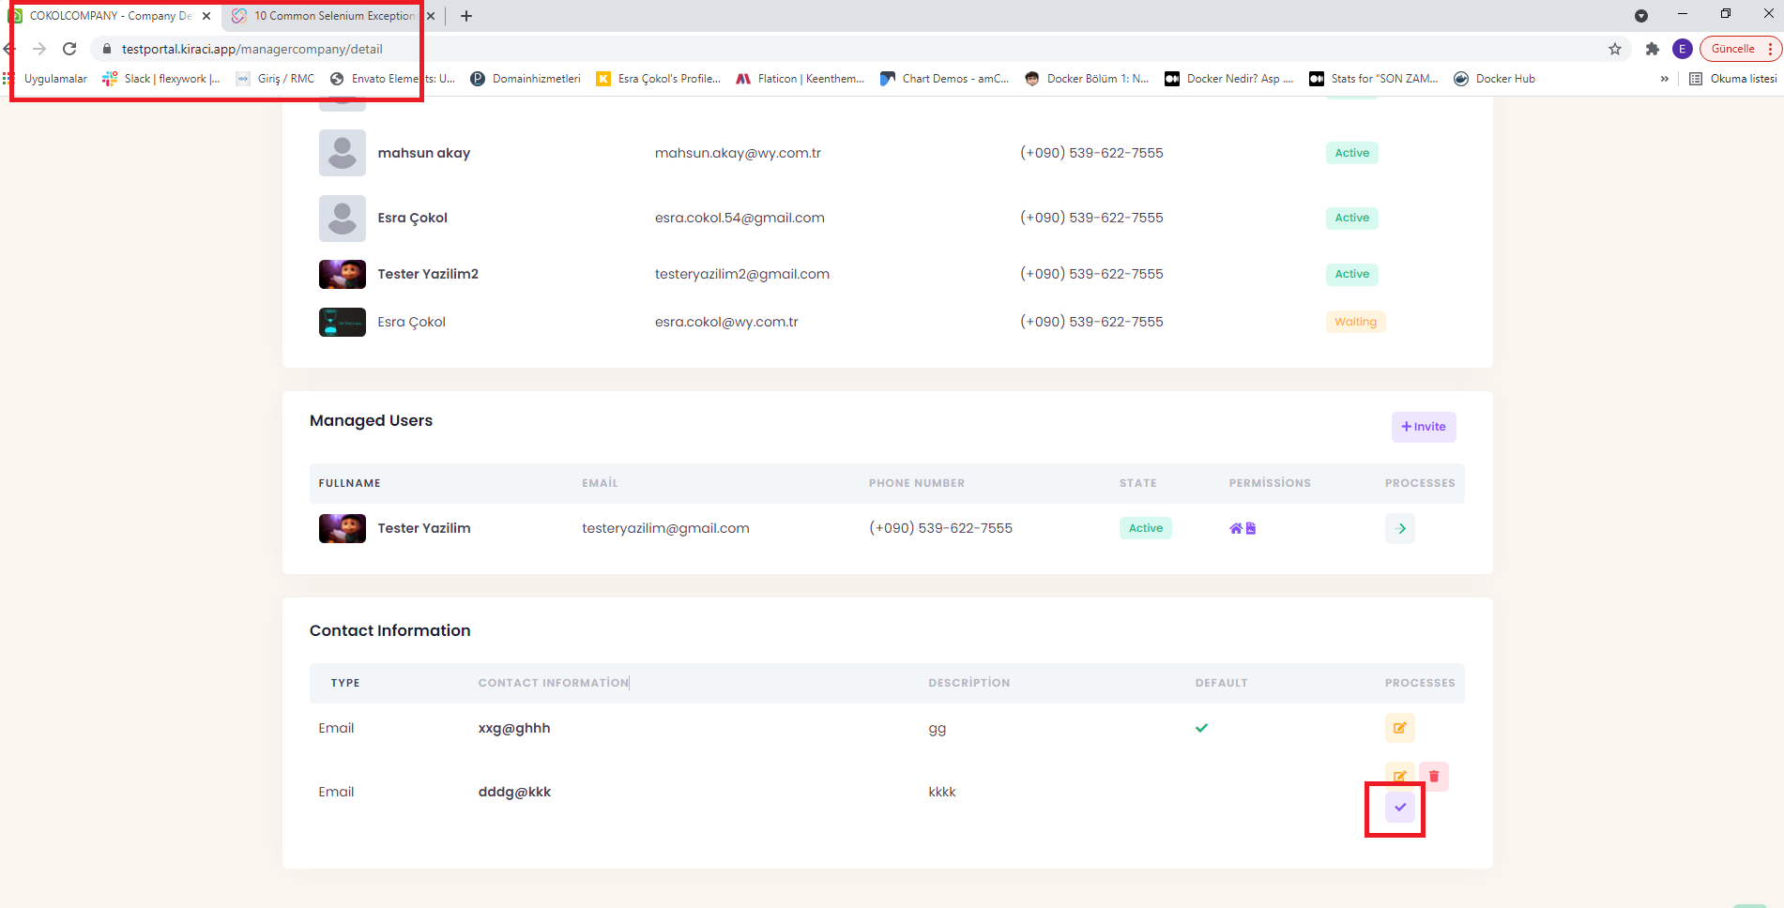The image size is (1784, 908).
Task: Click Tester Yazilim2 avatar thumbnail
Action: (x=343, y=274)
